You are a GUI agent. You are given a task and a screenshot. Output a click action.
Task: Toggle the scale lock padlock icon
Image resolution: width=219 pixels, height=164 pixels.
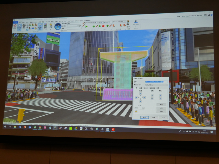pyautogui.click(x=136, y=112)
